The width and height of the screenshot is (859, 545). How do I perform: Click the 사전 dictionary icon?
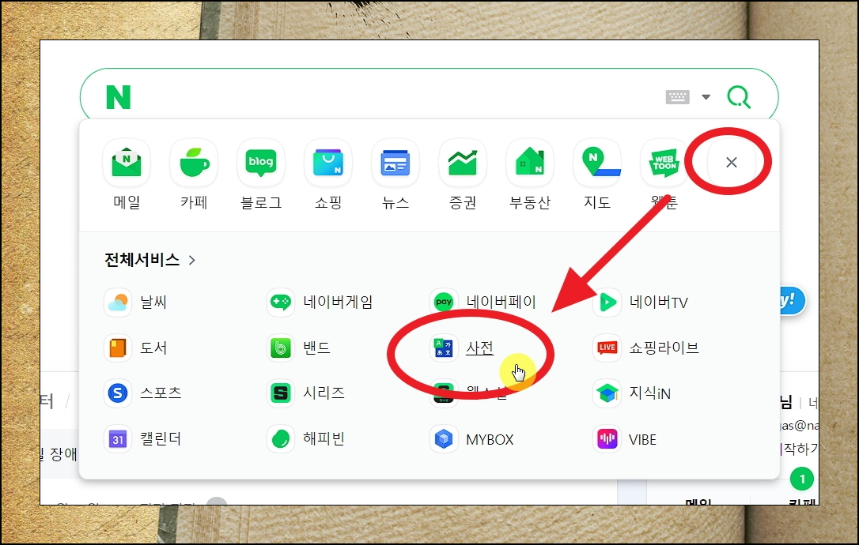click(x=444, y=348)
